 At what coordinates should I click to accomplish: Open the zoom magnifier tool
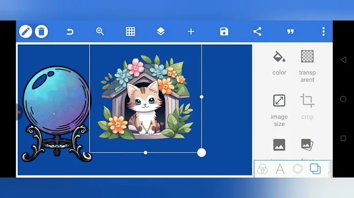(100, 31)
